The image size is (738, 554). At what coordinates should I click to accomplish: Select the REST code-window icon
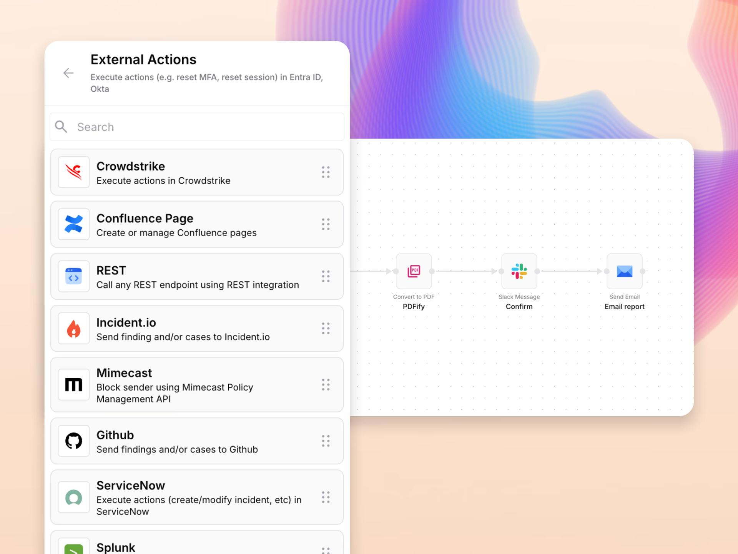coord(74,276)
